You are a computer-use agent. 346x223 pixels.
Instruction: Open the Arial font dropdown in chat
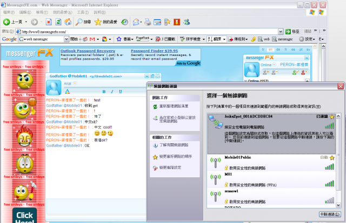(75, 83)
